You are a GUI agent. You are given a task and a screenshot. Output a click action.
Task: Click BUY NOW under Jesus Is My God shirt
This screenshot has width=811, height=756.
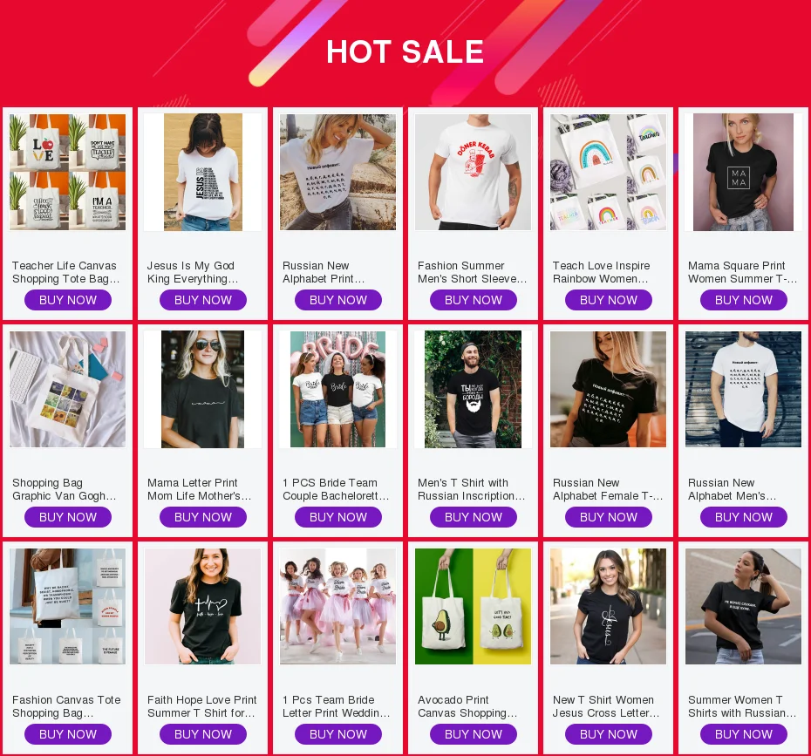tap(202, 300)
